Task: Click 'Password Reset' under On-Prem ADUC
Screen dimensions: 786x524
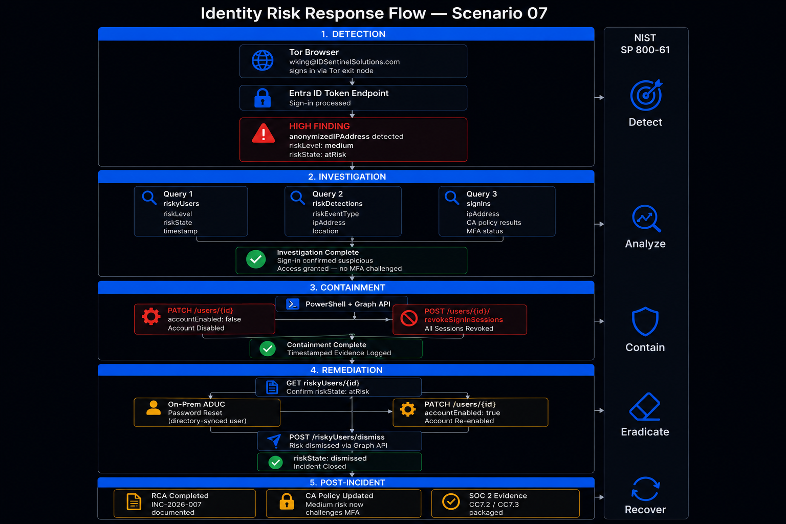Action: [x=195, y=413]
